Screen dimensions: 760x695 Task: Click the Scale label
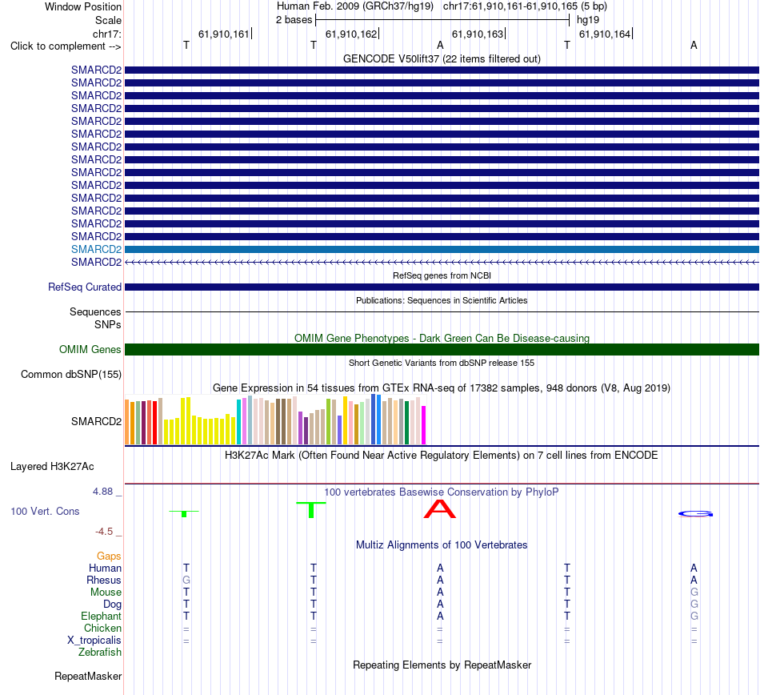tap(108, 20)
